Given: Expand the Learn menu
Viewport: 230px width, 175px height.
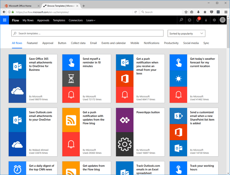Looking at the screenshot, I should (91, 20).
